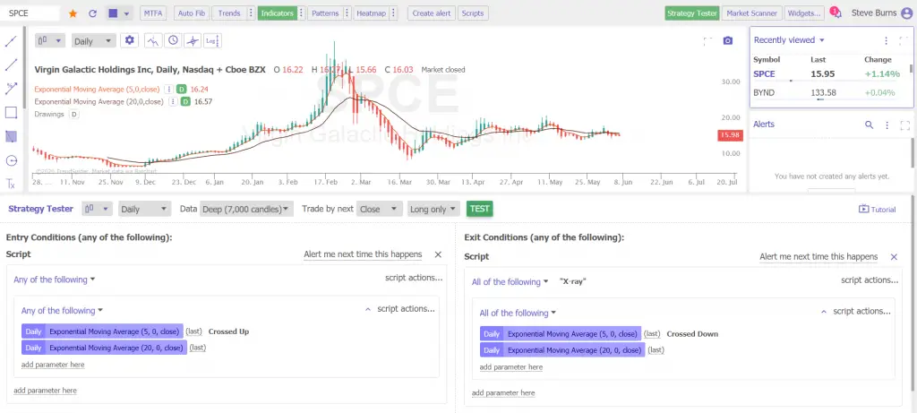Screen dimensions: 917x413
Task: Click the orange favorite star icon
Action: click(73, 13)
